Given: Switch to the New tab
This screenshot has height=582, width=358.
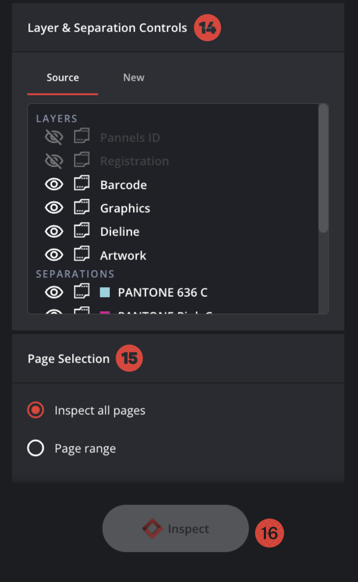Looking at the screenshot, I should point(133,77).
